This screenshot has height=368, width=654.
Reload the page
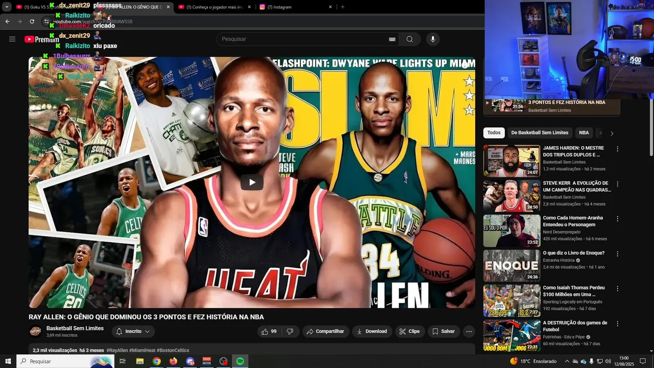click(x=32, y=21)
